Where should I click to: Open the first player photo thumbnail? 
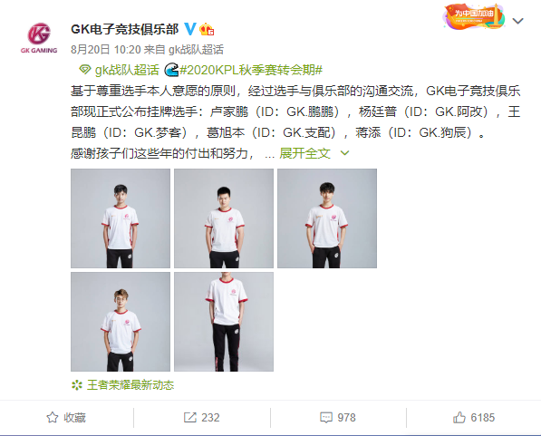point(121,218)
